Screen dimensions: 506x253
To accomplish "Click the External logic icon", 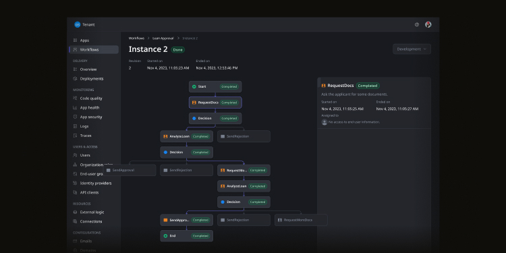I will (x=75, y=213).
